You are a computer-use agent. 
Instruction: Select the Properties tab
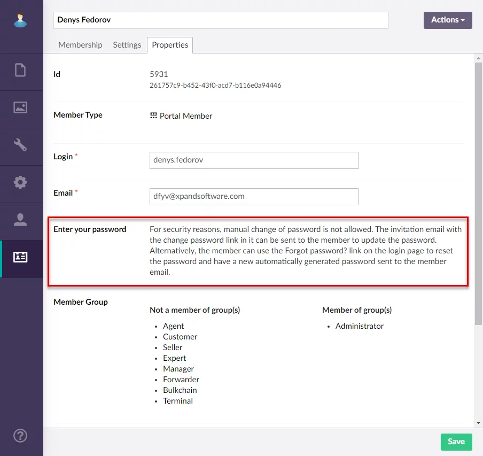click(x=170, y=45)
